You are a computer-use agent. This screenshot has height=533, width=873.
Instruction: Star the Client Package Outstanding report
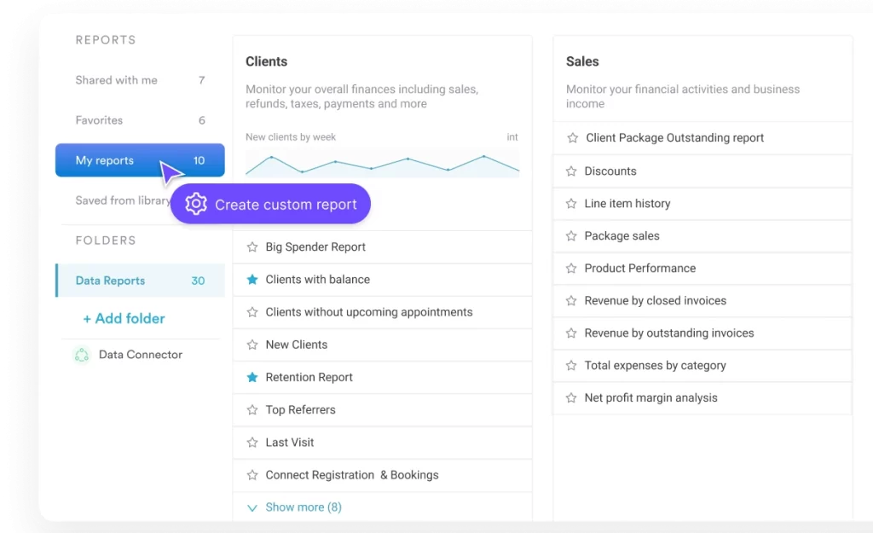pos(571,138)
